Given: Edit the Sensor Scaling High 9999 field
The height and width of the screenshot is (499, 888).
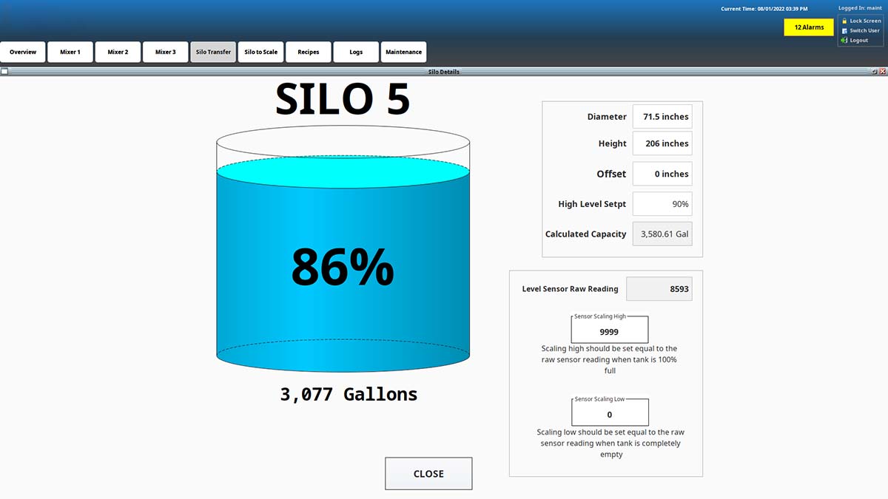Looking at the screenshot, I should [609, 330].
